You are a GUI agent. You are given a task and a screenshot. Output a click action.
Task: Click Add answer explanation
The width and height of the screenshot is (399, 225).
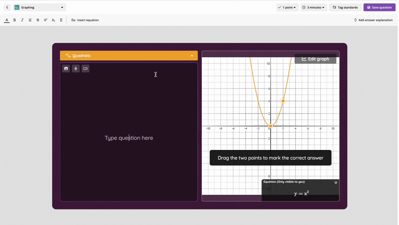(x=373, y=20)
